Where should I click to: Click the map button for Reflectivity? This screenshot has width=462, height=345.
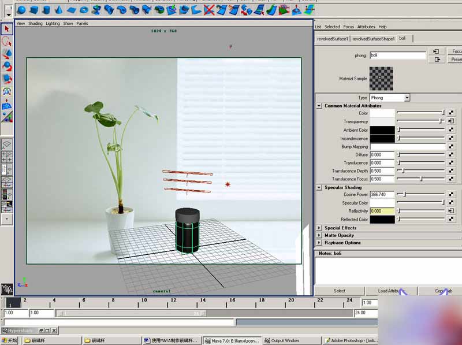coord(451,210)
